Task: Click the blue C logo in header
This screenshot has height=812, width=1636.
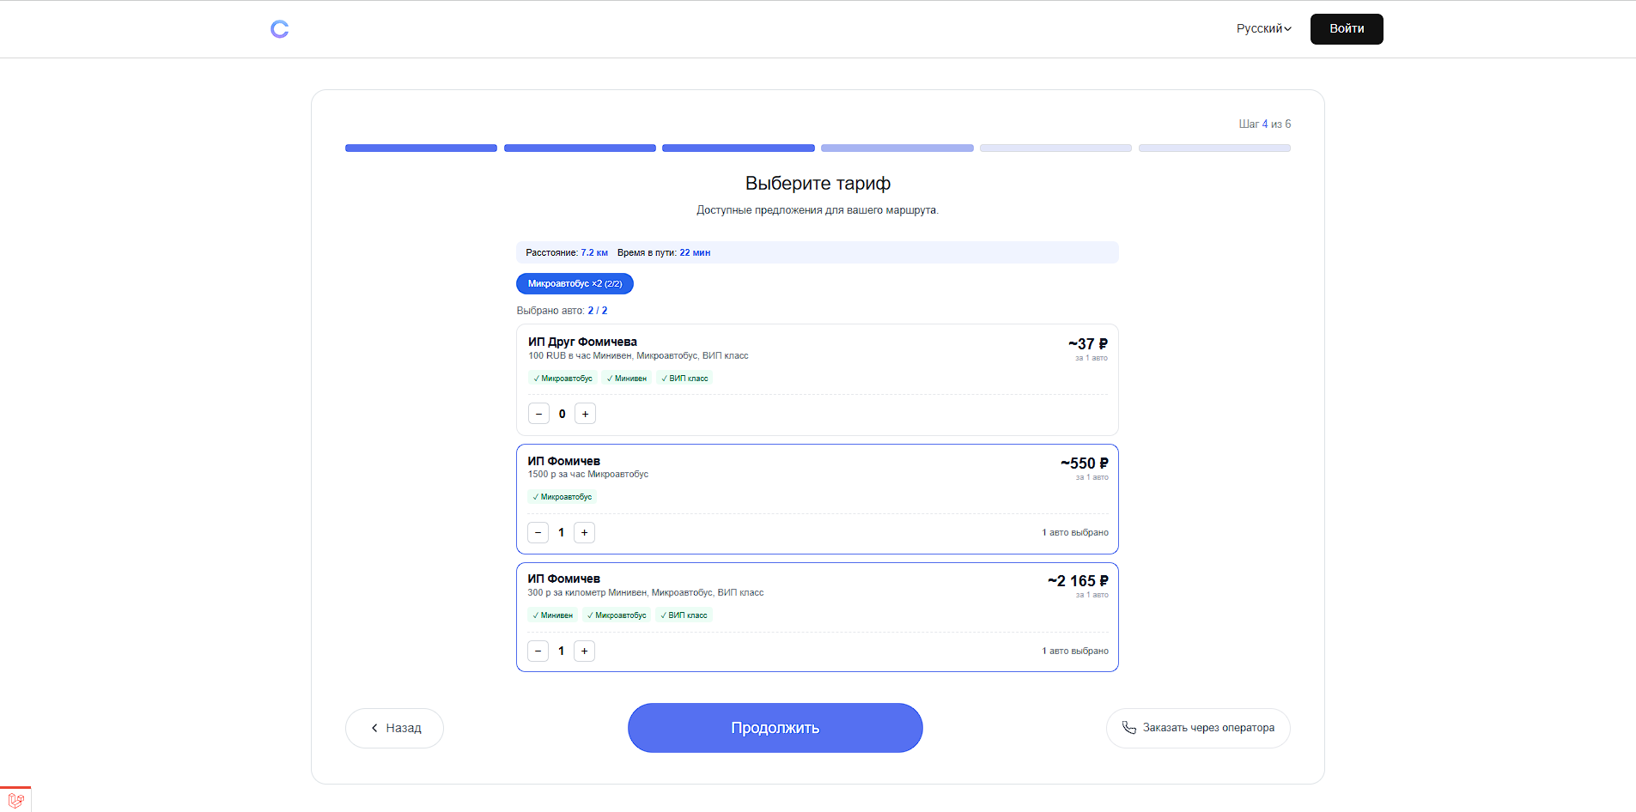Action: pos(279,29)
